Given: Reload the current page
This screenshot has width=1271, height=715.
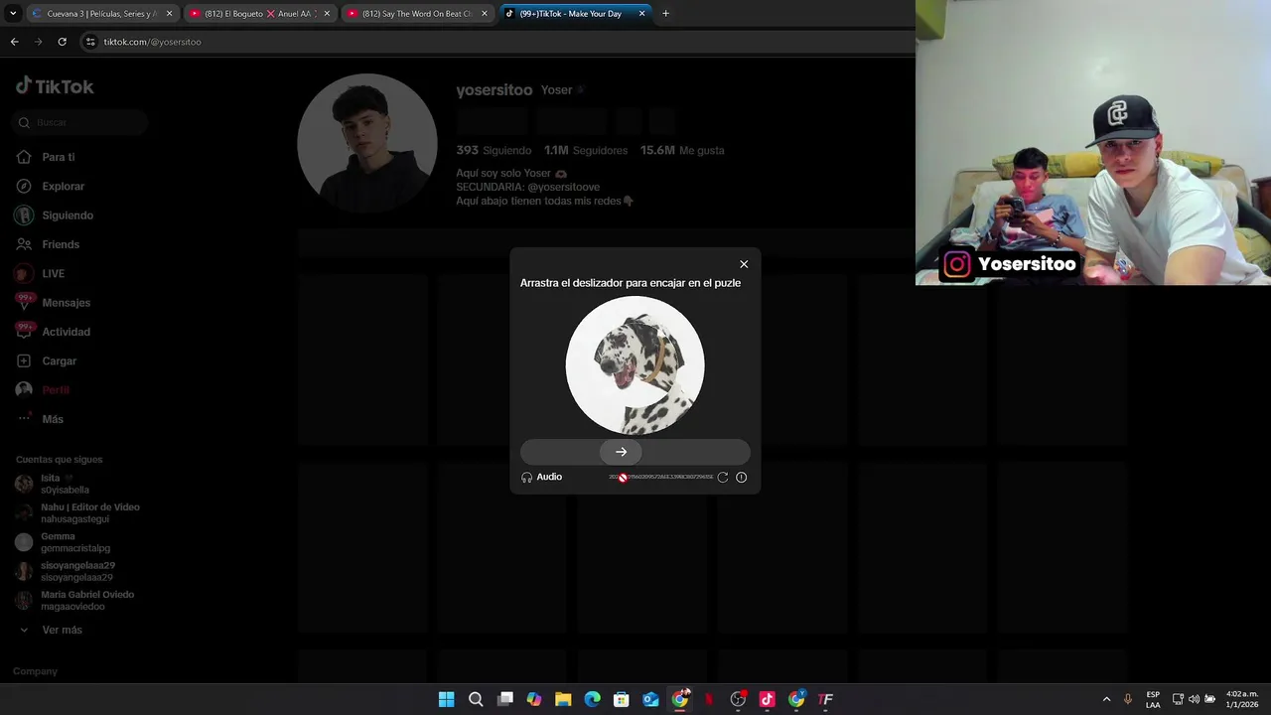Looking at the screenshot, I should click(62, 42).
